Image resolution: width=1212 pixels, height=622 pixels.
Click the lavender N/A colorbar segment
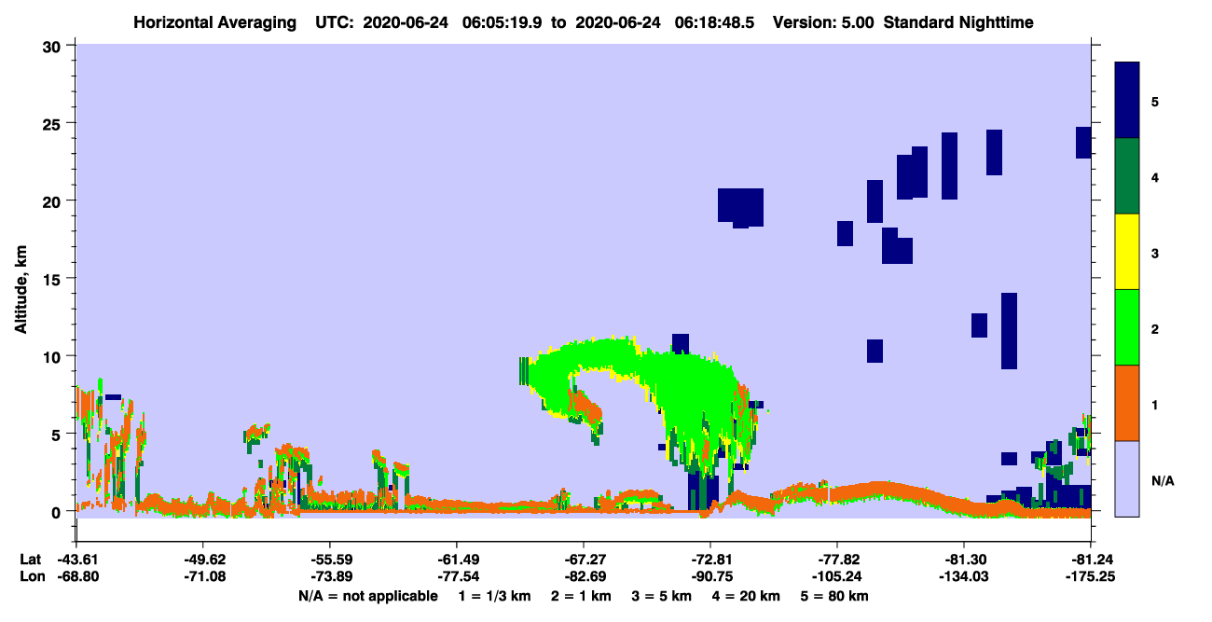[1127, 478]
